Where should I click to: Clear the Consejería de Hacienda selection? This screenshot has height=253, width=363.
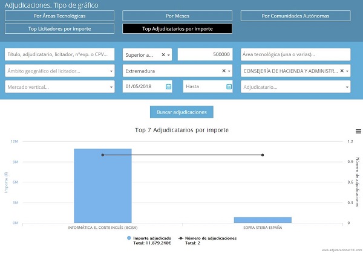pyautogui.click(x=341, y=71)
